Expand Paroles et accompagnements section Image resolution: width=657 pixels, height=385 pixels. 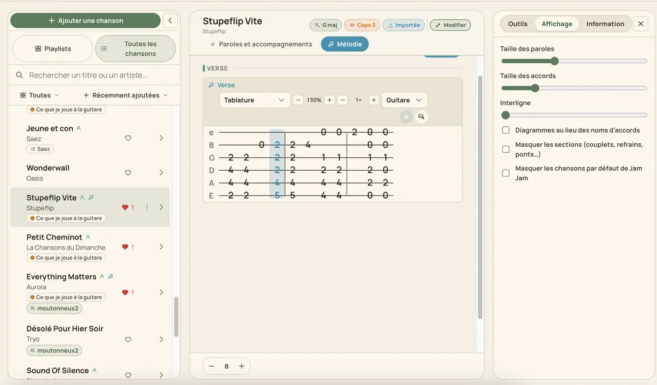pyautogui.click(x=261, y=44)
